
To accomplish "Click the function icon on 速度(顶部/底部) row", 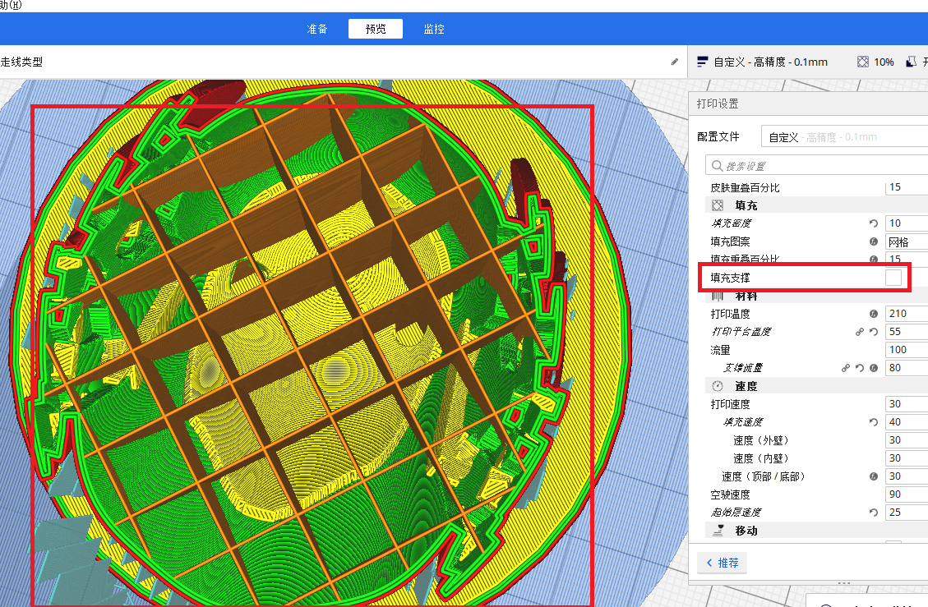I will (x=874, y=476).
